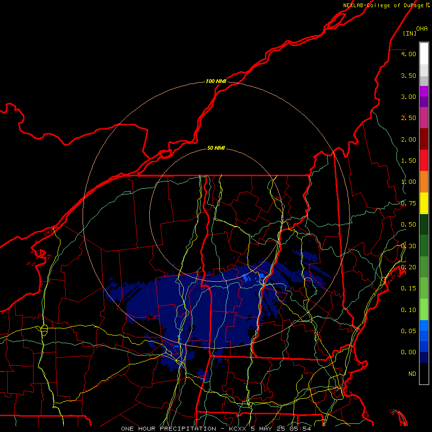Pick the 0.75 legend value
This screenshot has height=432, width=432.
pos(408,204)
